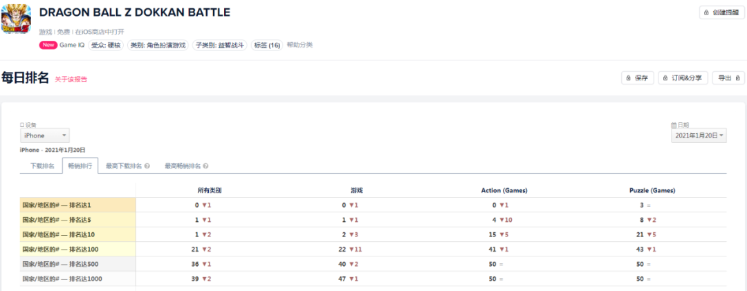Click the pink New badge
Viewport: 747px width, 291px height.
[48, 46]
